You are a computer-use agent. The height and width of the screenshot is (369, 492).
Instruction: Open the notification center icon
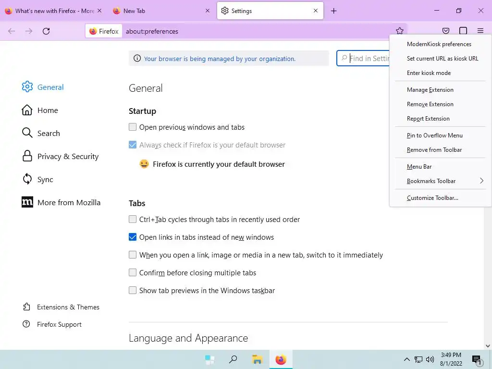coord(477,360)
